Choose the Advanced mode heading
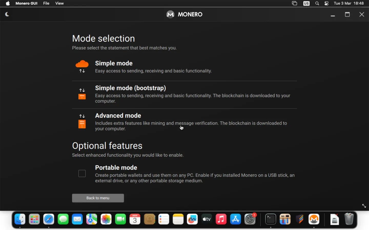The image size is (369, 230). click(118, 116)
